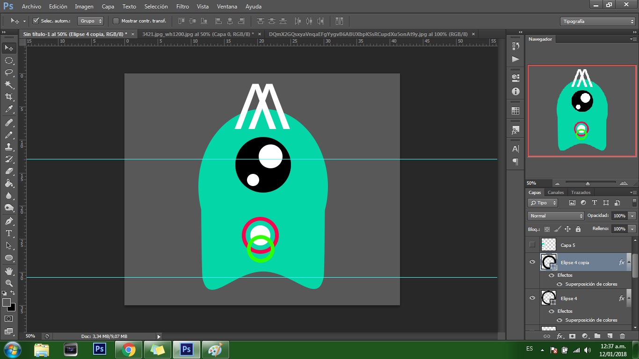This screenshot has height=359, width=639.
Task: Open the Styles panel fx icon
Action: pos(516,129)
